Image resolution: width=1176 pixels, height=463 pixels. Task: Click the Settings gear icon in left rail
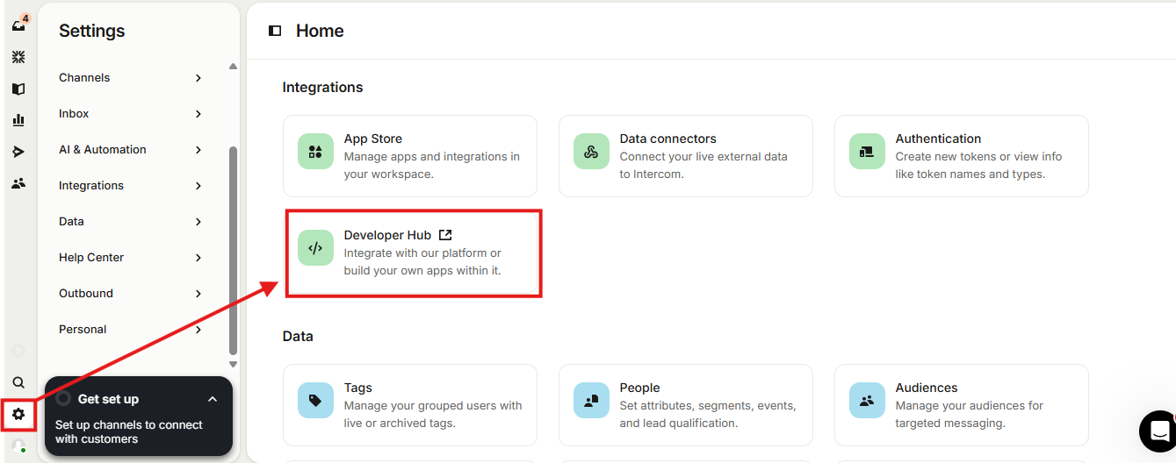pos(18,414)
